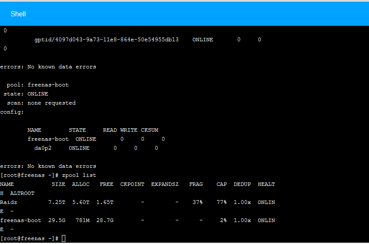
Task: Click the ALLOC column header
Action: [81, 184]
